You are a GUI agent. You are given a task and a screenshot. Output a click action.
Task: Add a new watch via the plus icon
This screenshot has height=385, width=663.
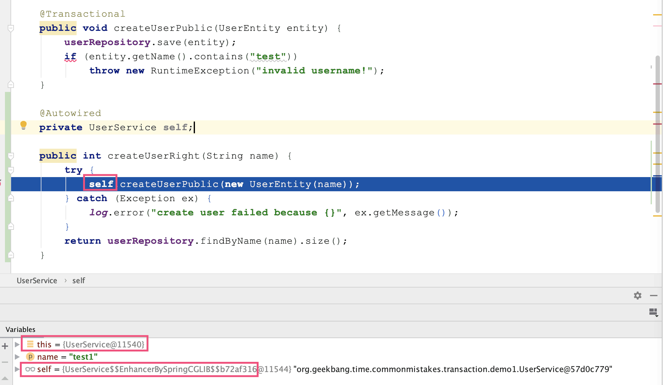[x=5, y=346]
